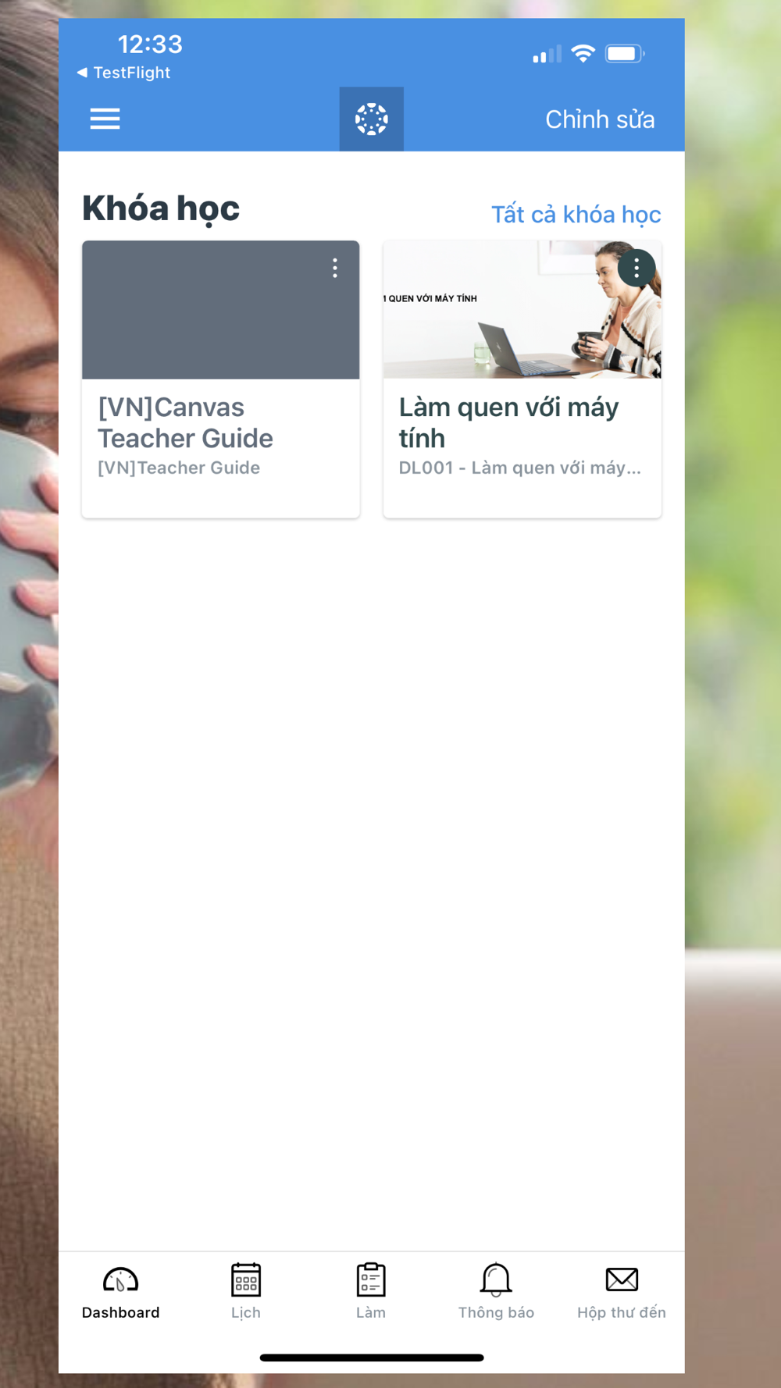Tap the battery status icon
Image resolution: width=781 pixels, height=1388 pixels.
point(625,54)
